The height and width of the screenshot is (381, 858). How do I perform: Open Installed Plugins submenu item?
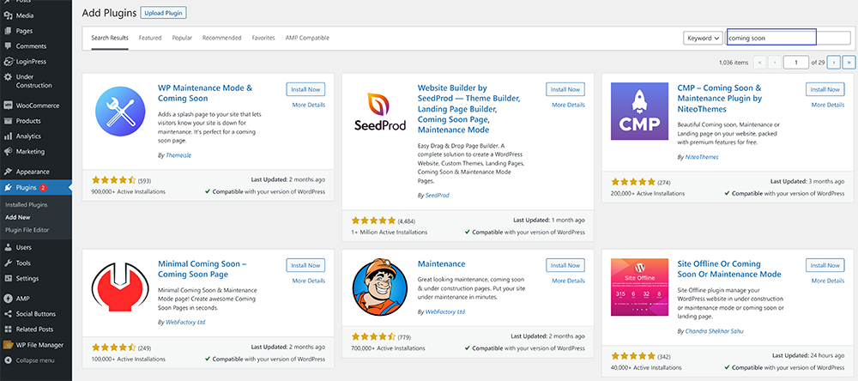[x=27, y=205]
